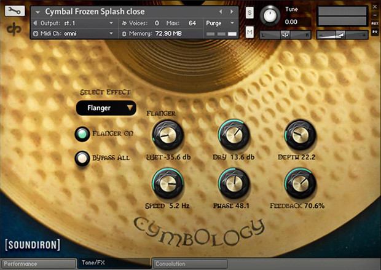Click the Soundiron dp logo icon
381x270 pixels.
pos(14,29)
